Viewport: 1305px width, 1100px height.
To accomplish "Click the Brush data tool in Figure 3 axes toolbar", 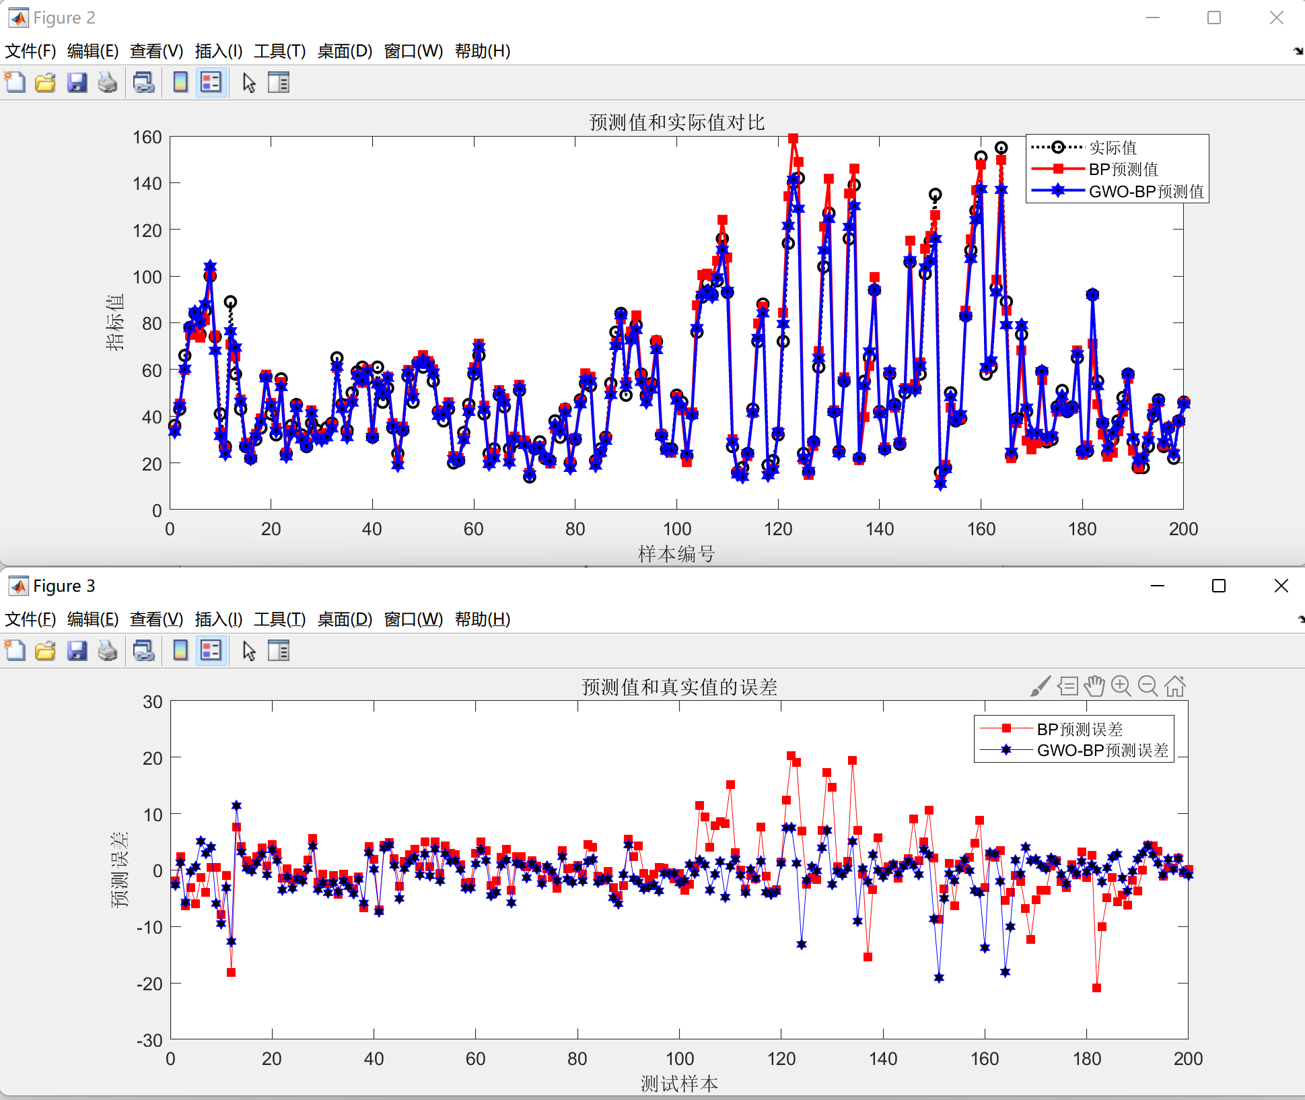I will (1040, 686).
